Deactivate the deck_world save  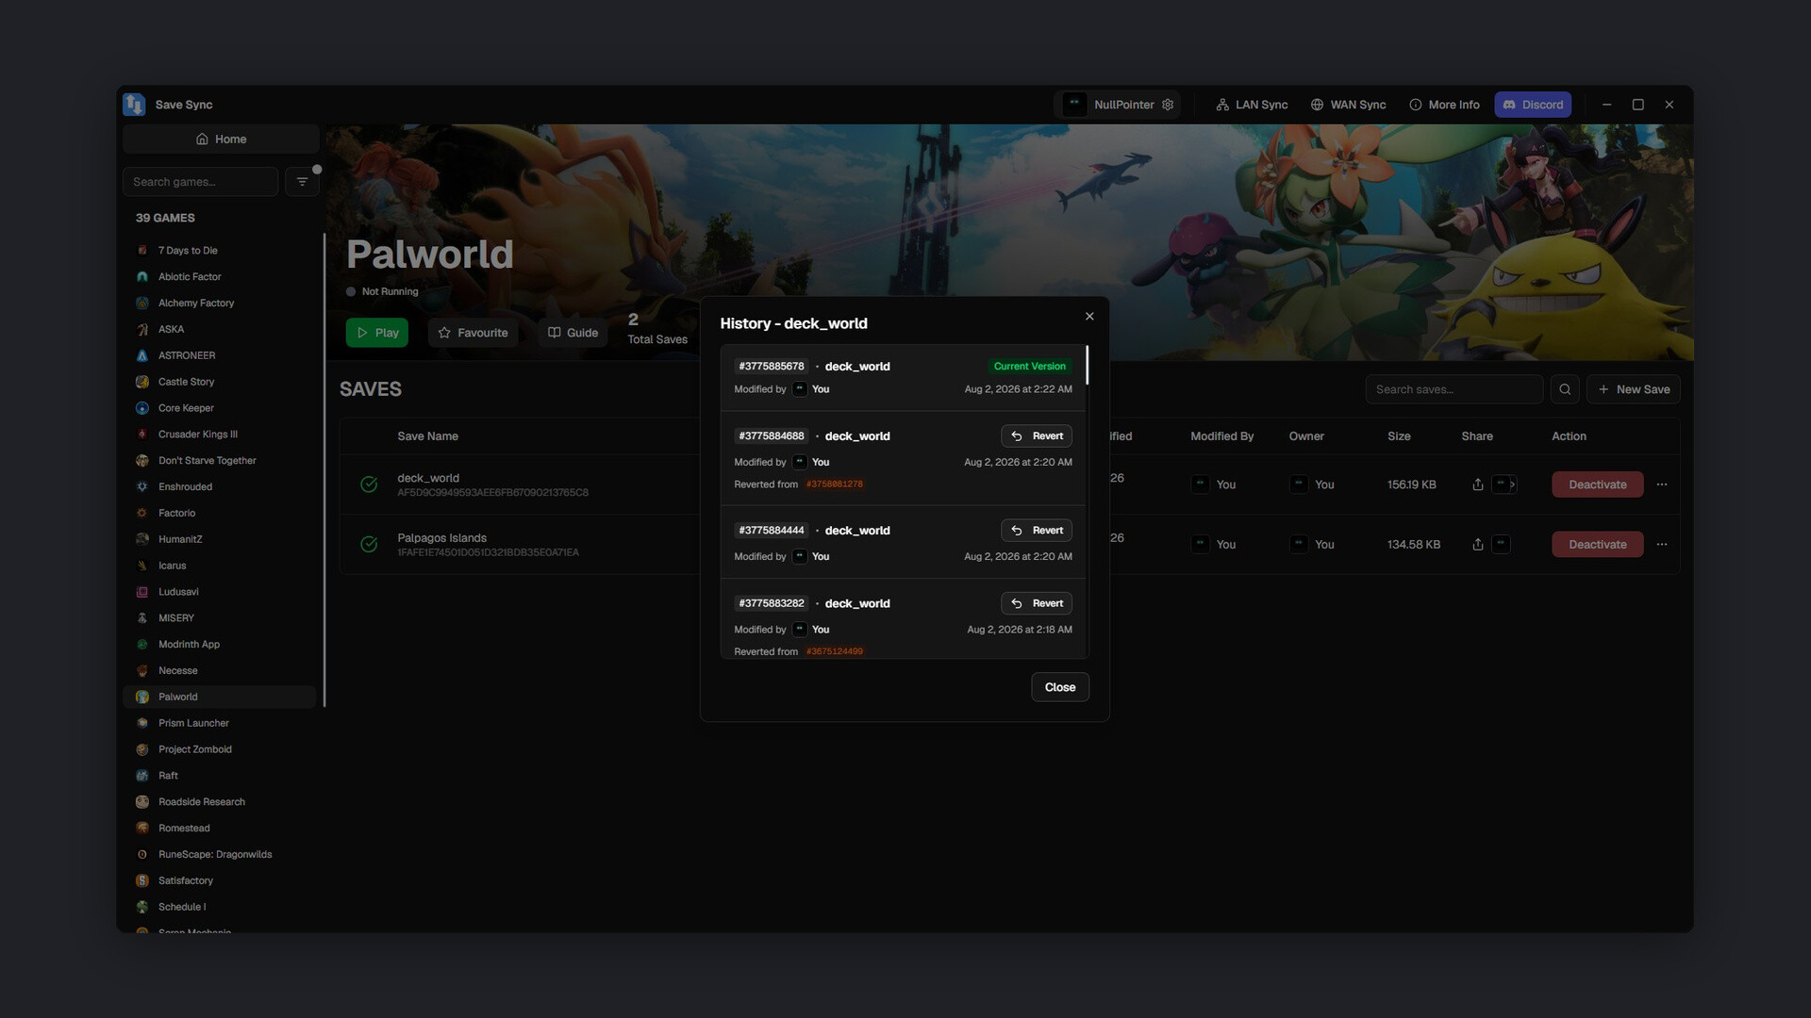[1597, 484]
